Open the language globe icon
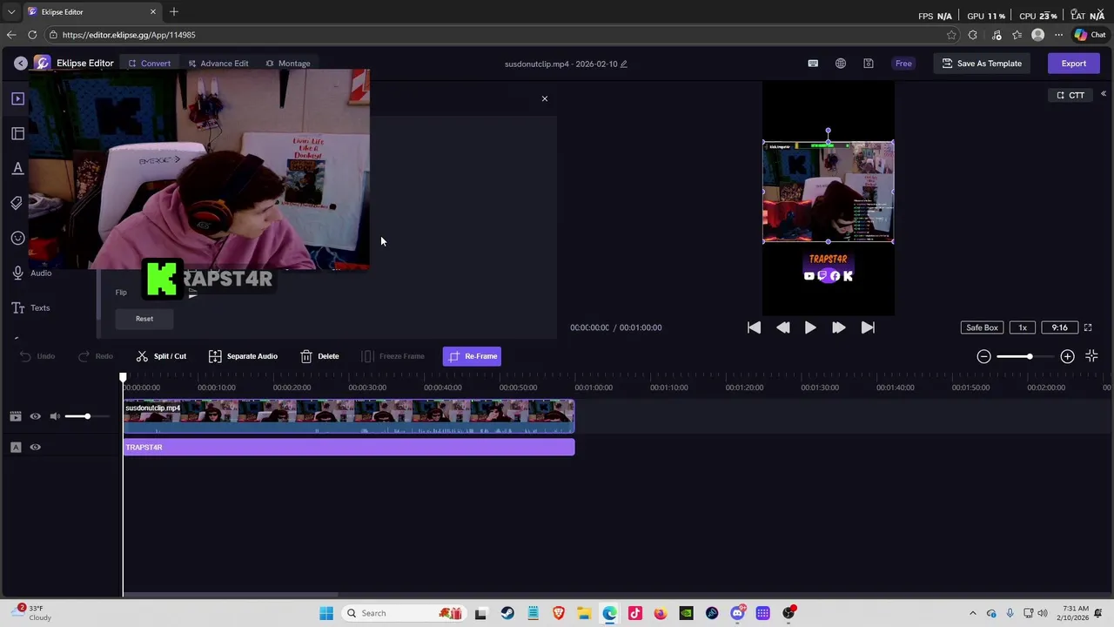Image resolution: width=1114 pixels, height=627 pixels. tap(841, 63)
